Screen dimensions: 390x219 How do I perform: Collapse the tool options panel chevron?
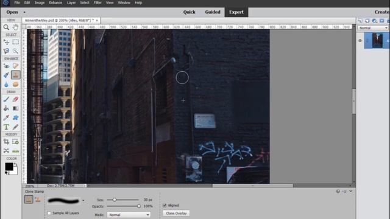pyautogui.click(x=351, y=191)
